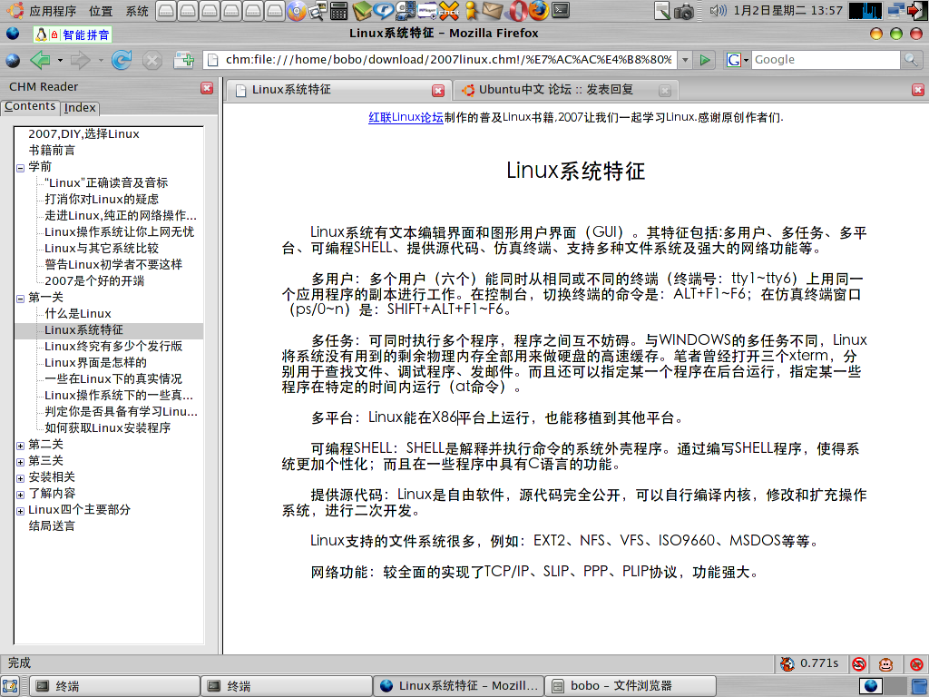Collapse the 第一关 tree section
The height and width of the screenshot is (697, 929).
click(20, 299)
